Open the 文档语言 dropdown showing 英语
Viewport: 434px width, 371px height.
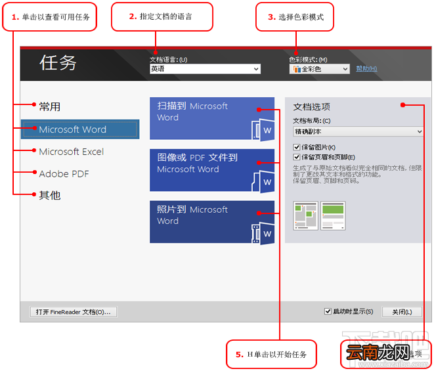coord(205,69)
